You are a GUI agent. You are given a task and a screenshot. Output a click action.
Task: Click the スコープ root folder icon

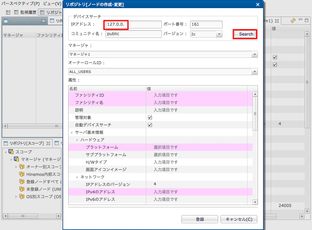coord(11,152)
